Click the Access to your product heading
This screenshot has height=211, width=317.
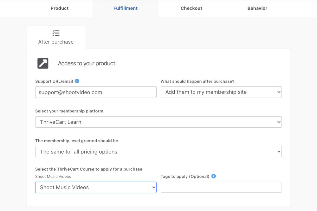point(87,63)
